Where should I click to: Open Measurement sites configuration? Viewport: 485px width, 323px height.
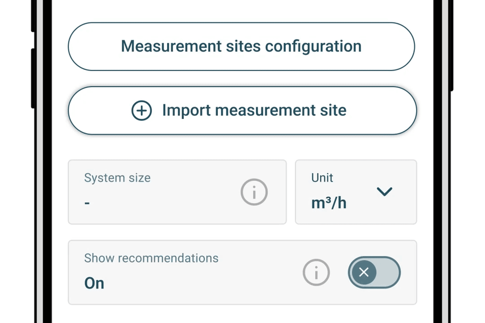click(241, 46)
